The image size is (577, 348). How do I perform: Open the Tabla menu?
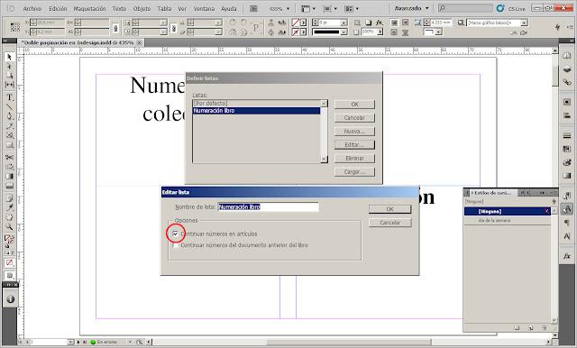coord(164,8)
